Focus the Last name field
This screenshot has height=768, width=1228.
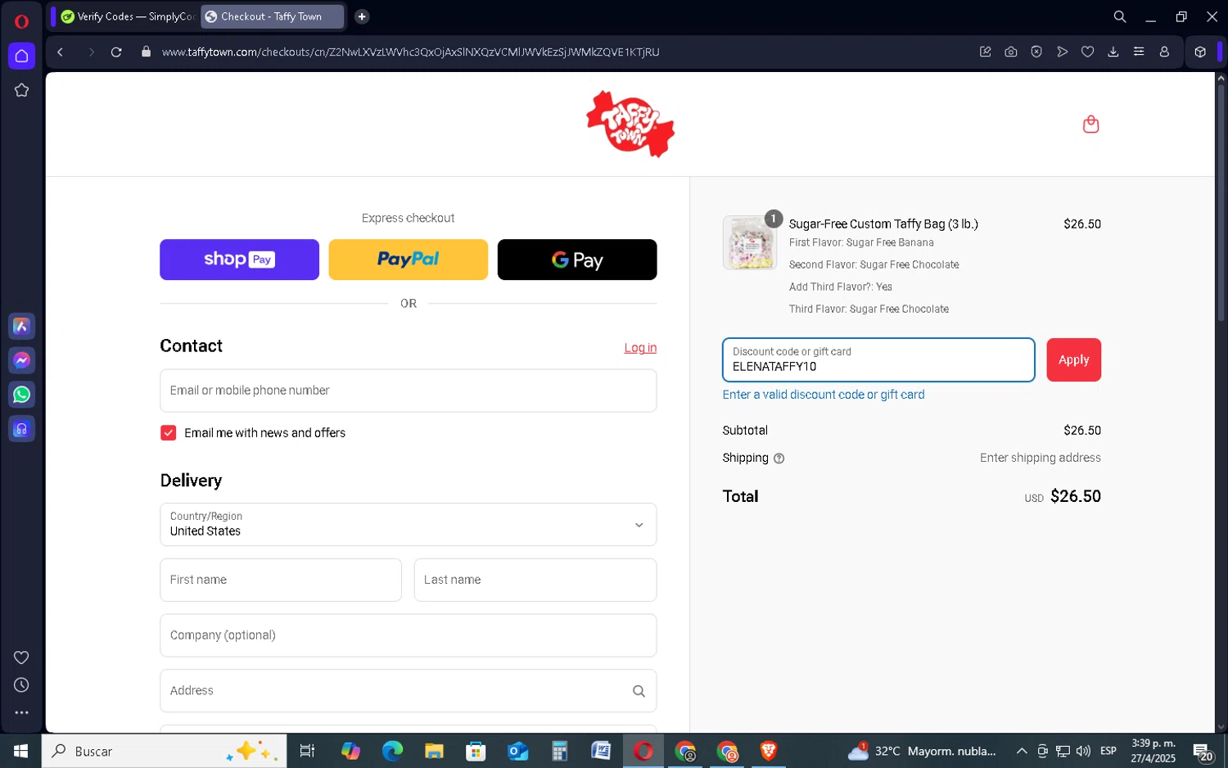535,580
